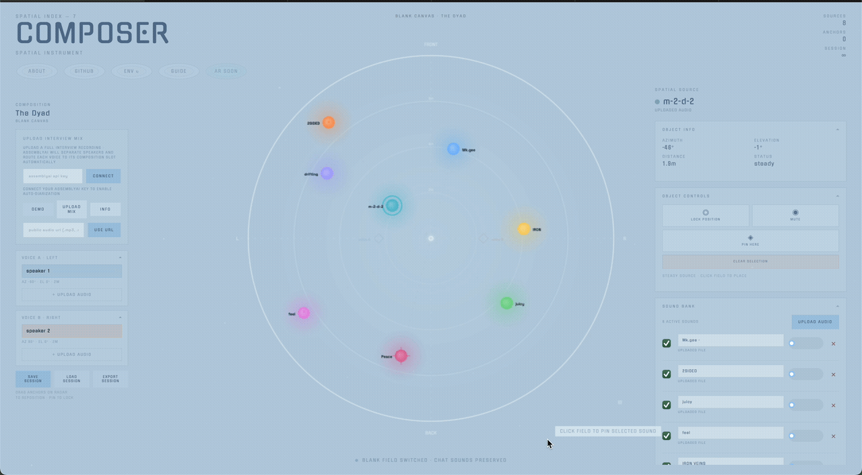Click the Pin Here diamond button

point(750,240)
